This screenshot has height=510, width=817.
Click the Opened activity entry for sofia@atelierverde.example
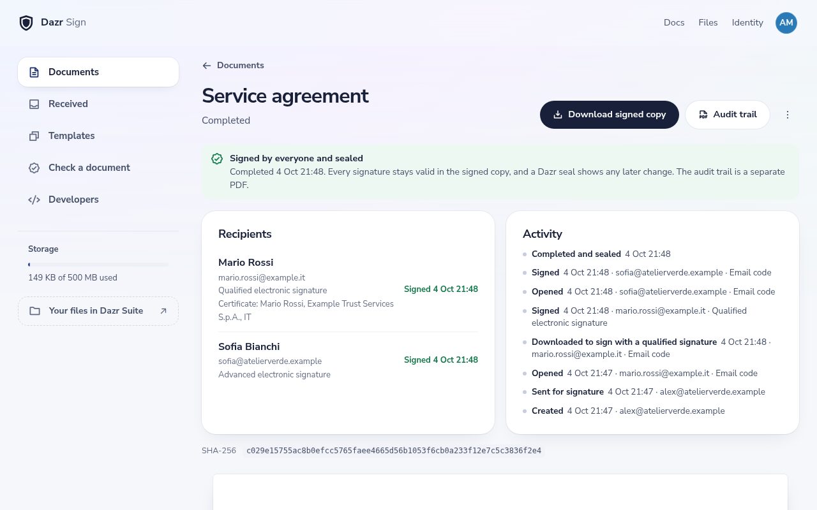(654, 292)
